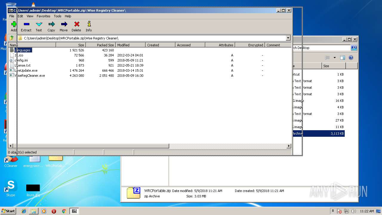This screenshot has height=215, width=382.
Task: Open the CCleaner desktop shortcut
Action: tap(11, 162)
